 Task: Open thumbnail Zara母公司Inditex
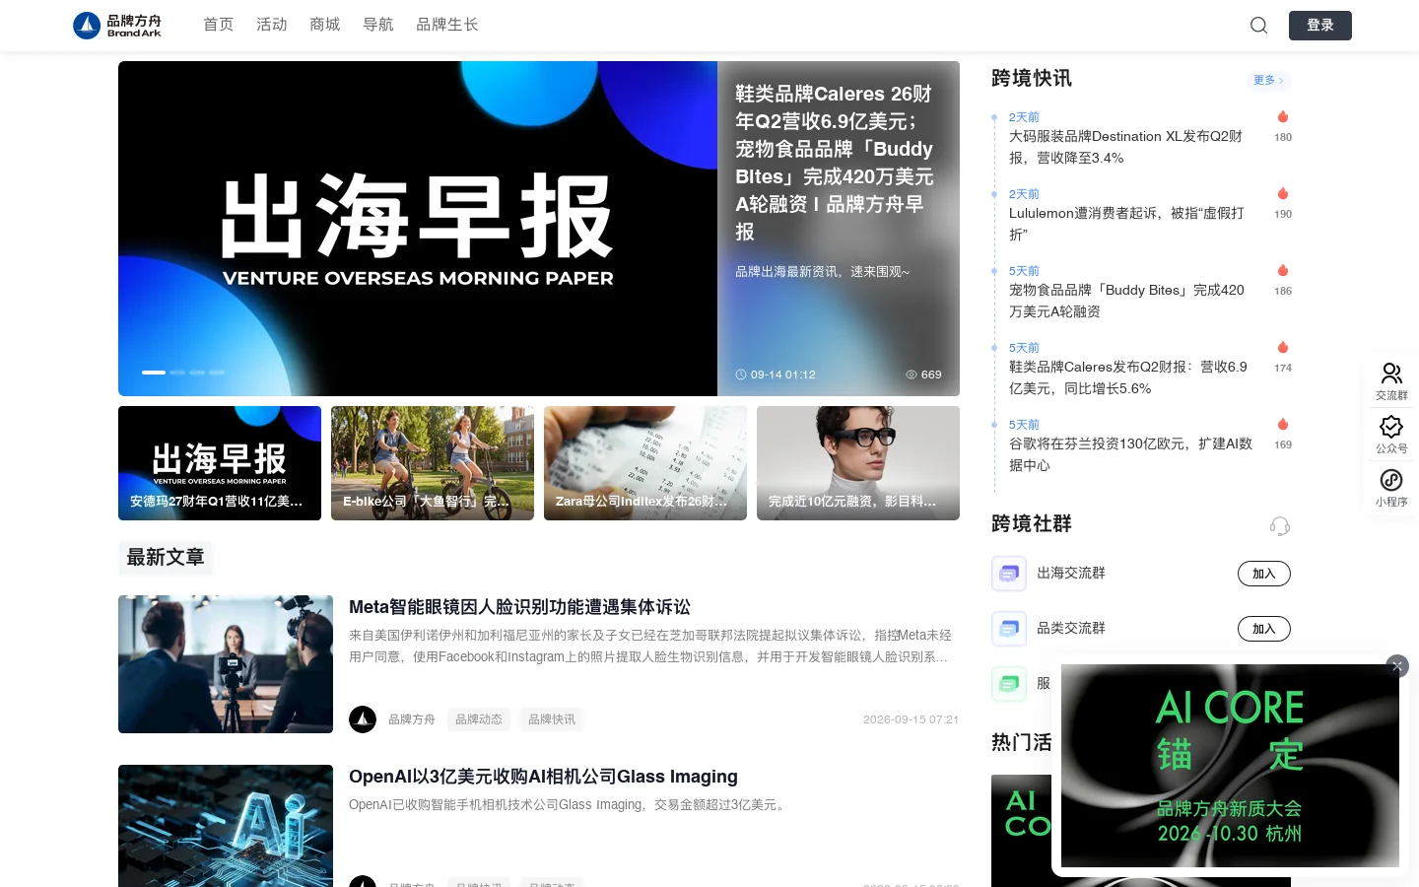click(x=645, y=463)
